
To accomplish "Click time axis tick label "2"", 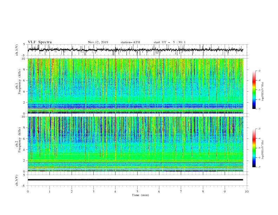I will point(72,191).
